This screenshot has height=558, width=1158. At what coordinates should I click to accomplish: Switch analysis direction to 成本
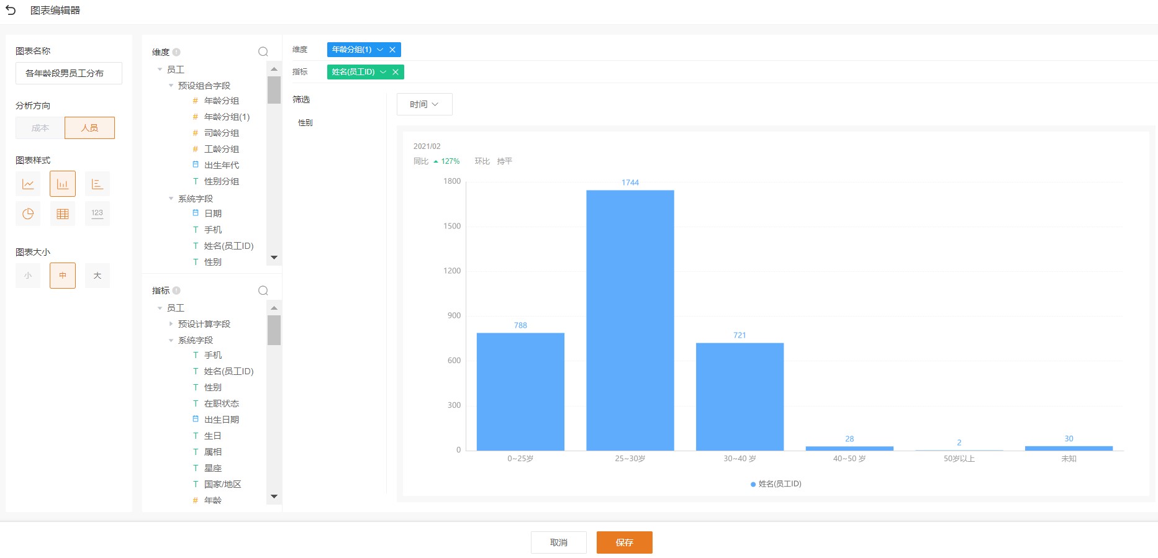click(40, 128)
